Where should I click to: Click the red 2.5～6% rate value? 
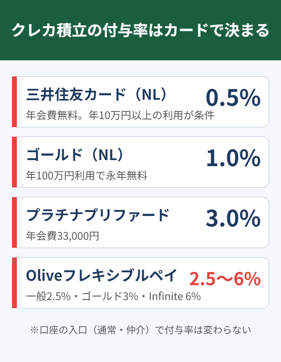point(225,279)
